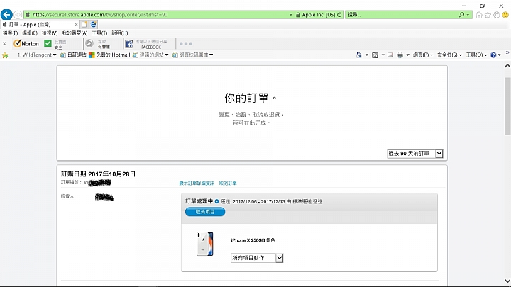Open search provider dropdown arrow
Viewport: 511px width, 287px height.
(x=468, y=15)
